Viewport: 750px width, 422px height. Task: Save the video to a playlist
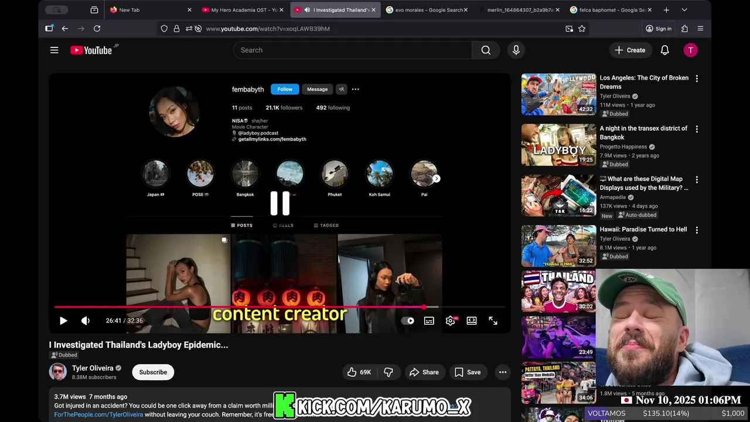click(468, 372)
